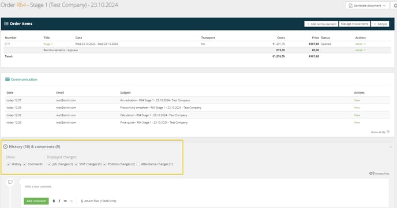Image resolution: width=397 pixels, height=208 pixels.
Task: Uncheck Job changes (1)
Action: pos(49,164)
